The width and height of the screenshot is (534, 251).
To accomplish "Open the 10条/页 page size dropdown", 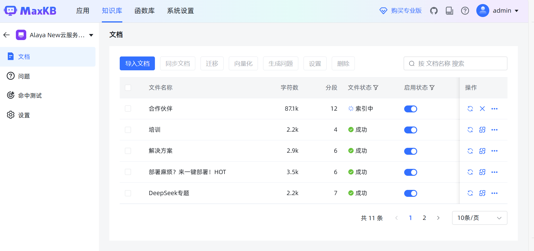I will click(479, 218).
